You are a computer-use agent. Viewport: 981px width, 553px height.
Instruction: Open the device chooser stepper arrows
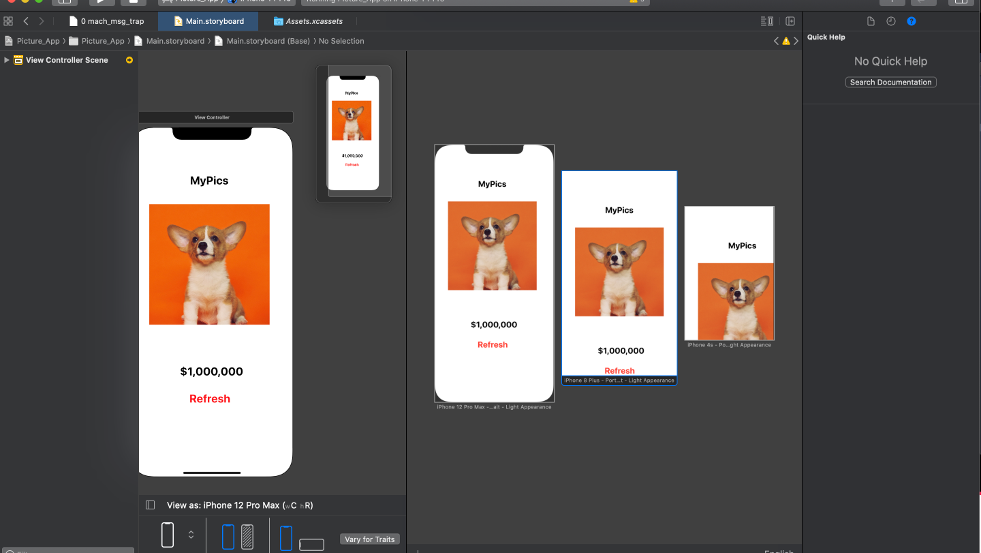point(191,535)
